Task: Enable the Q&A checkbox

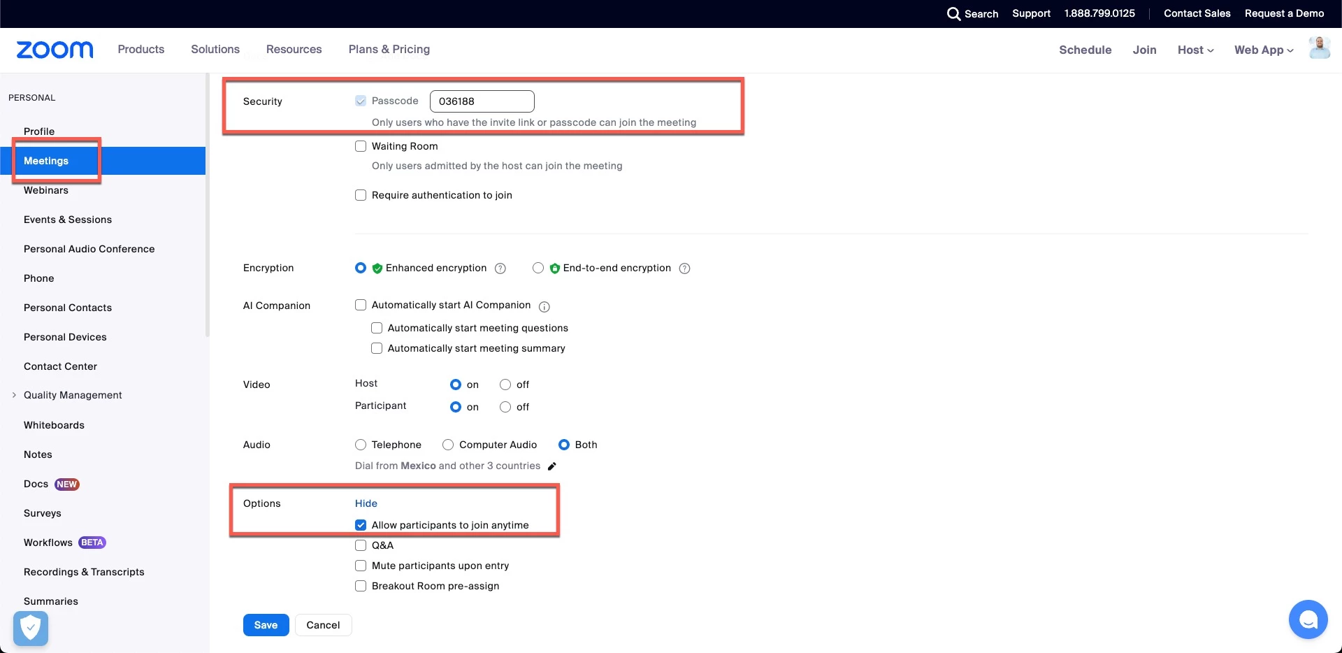Action: tap(361, 545)
